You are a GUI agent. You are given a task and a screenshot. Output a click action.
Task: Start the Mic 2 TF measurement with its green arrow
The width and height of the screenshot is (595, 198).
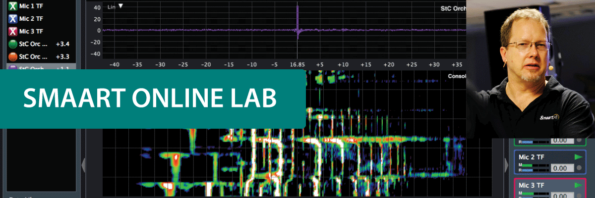pyautogui.click(x=578, y=157)
